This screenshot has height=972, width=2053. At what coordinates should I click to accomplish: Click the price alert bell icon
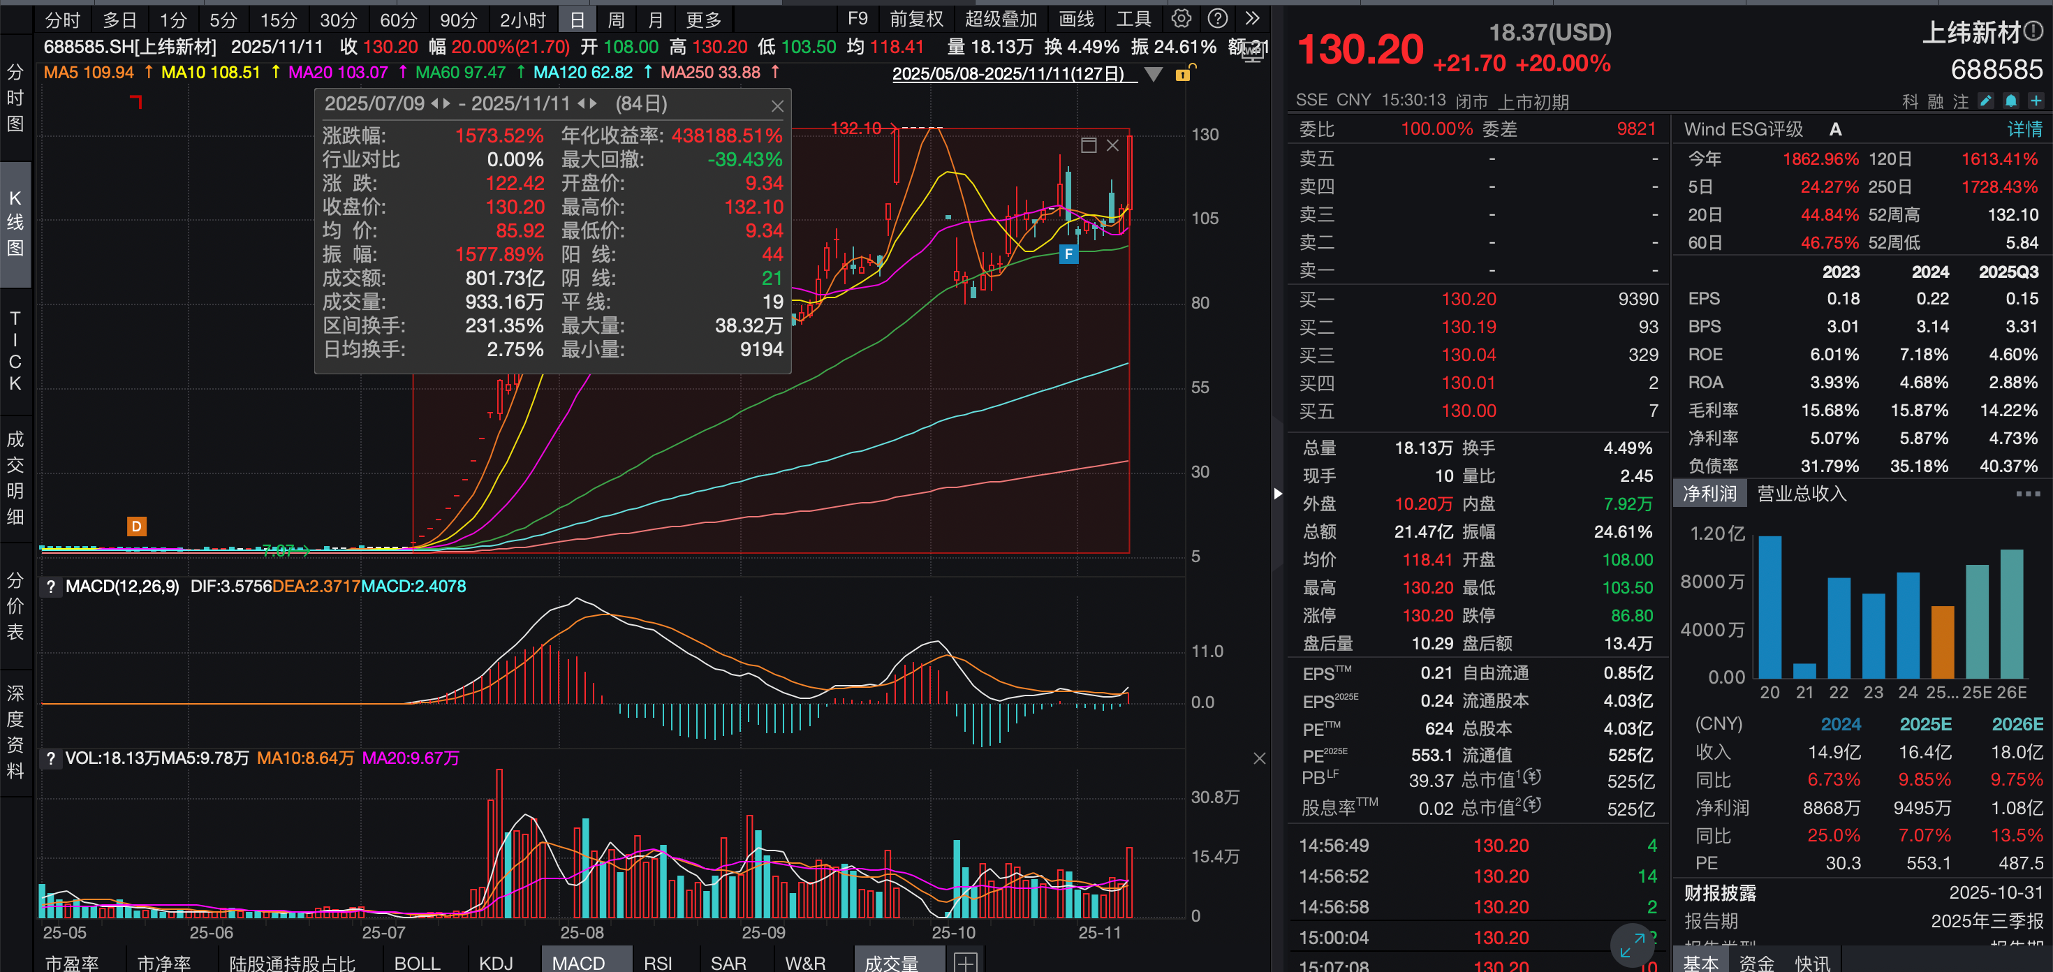(x=2011, y=101)
